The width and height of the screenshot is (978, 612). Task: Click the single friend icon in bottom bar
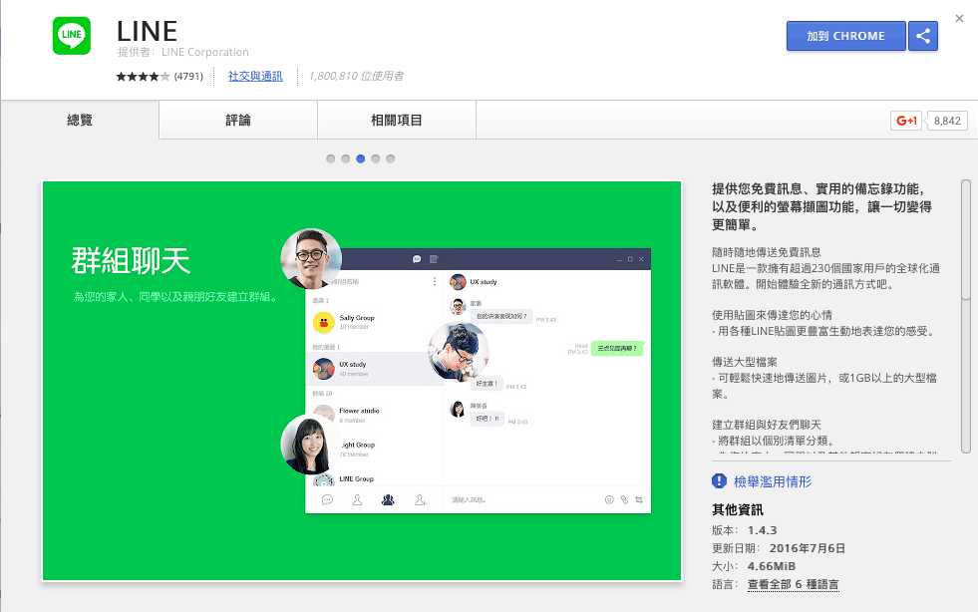pos(357,499)
